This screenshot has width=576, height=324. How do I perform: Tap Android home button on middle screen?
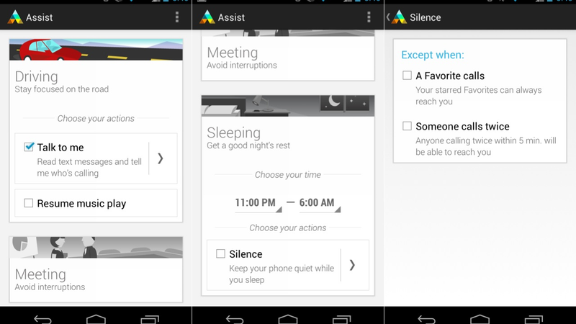click(287, 319)
